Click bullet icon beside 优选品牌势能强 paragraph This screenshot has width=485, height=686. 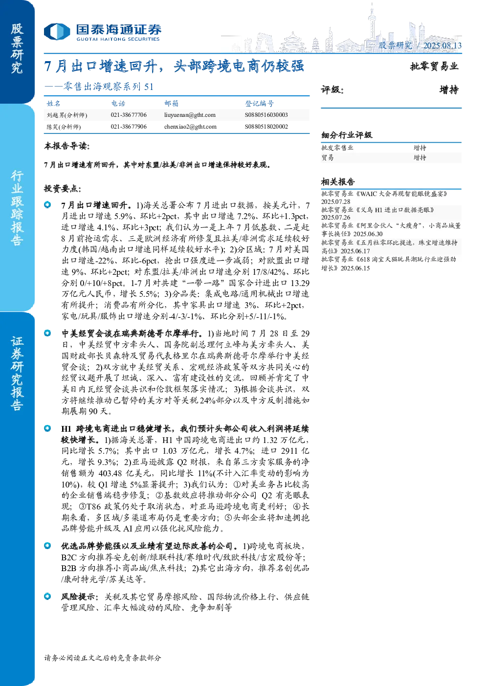47,546
